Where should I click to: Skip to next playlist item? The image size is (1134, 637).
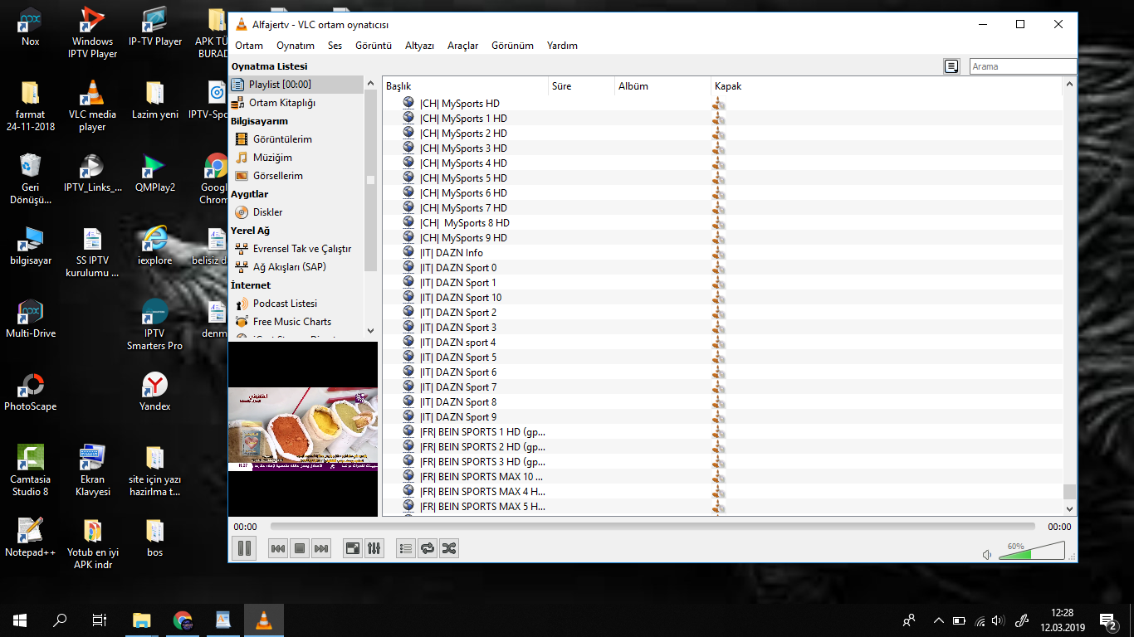[x=321, y=548]
